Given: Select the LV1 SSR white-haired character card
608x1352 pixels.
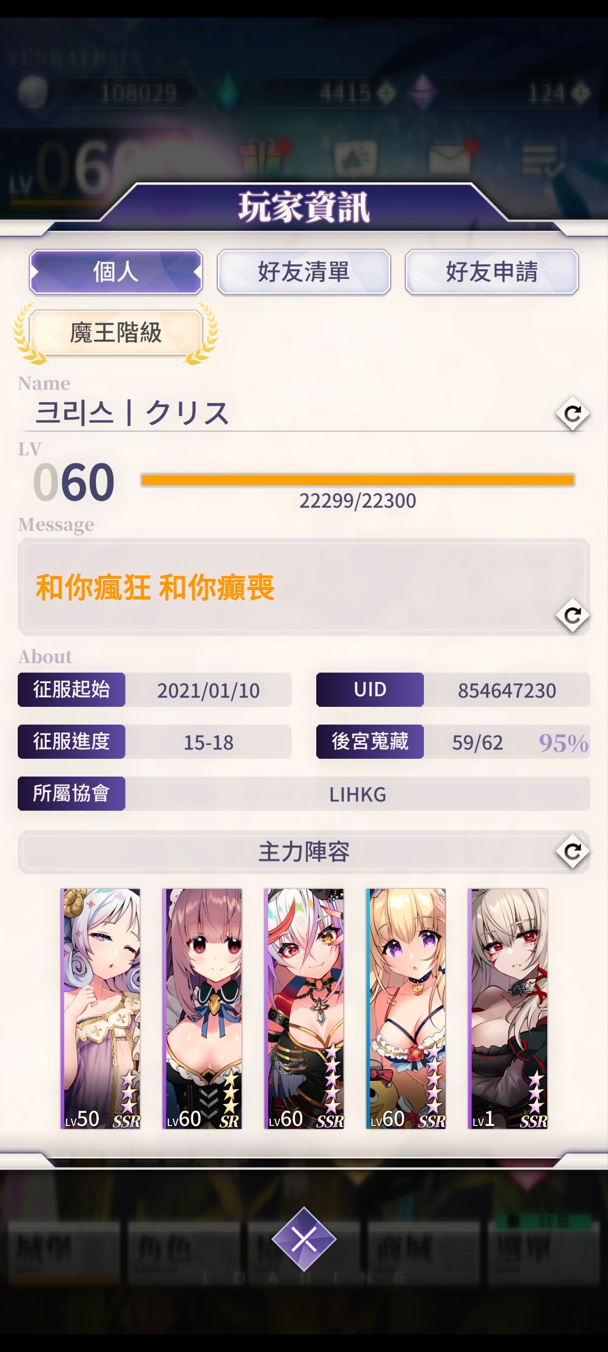Looking at the screenshot, I should (x=508, y=1008).
